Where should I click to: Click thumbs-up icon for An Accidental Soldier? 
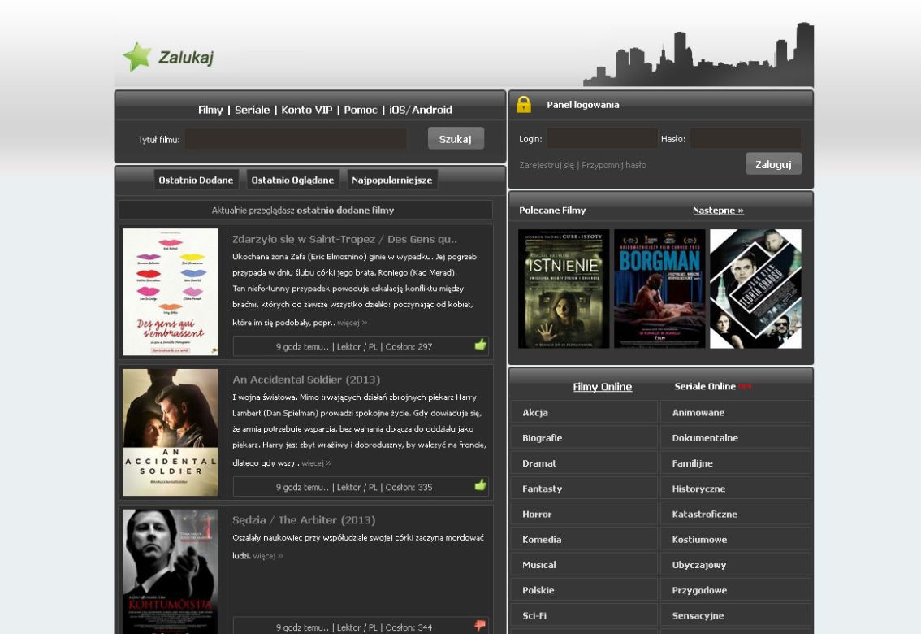481,484
